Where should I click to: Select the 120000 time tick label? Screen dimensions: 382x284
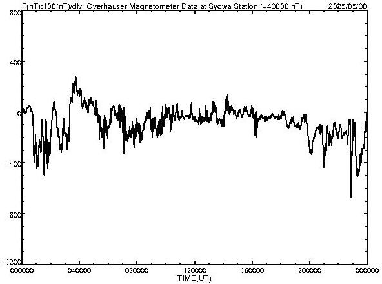195,270
